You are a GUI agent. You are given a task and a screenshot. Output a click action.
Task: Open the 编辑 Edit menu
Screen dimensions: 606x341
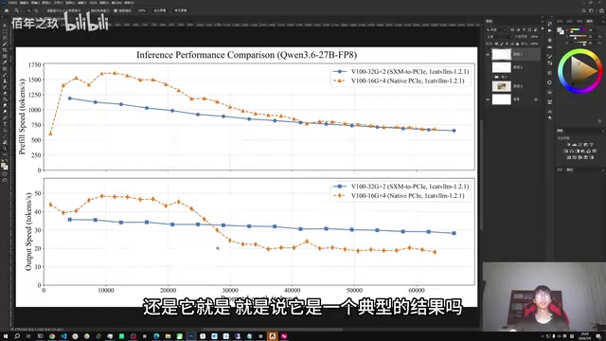24,3
